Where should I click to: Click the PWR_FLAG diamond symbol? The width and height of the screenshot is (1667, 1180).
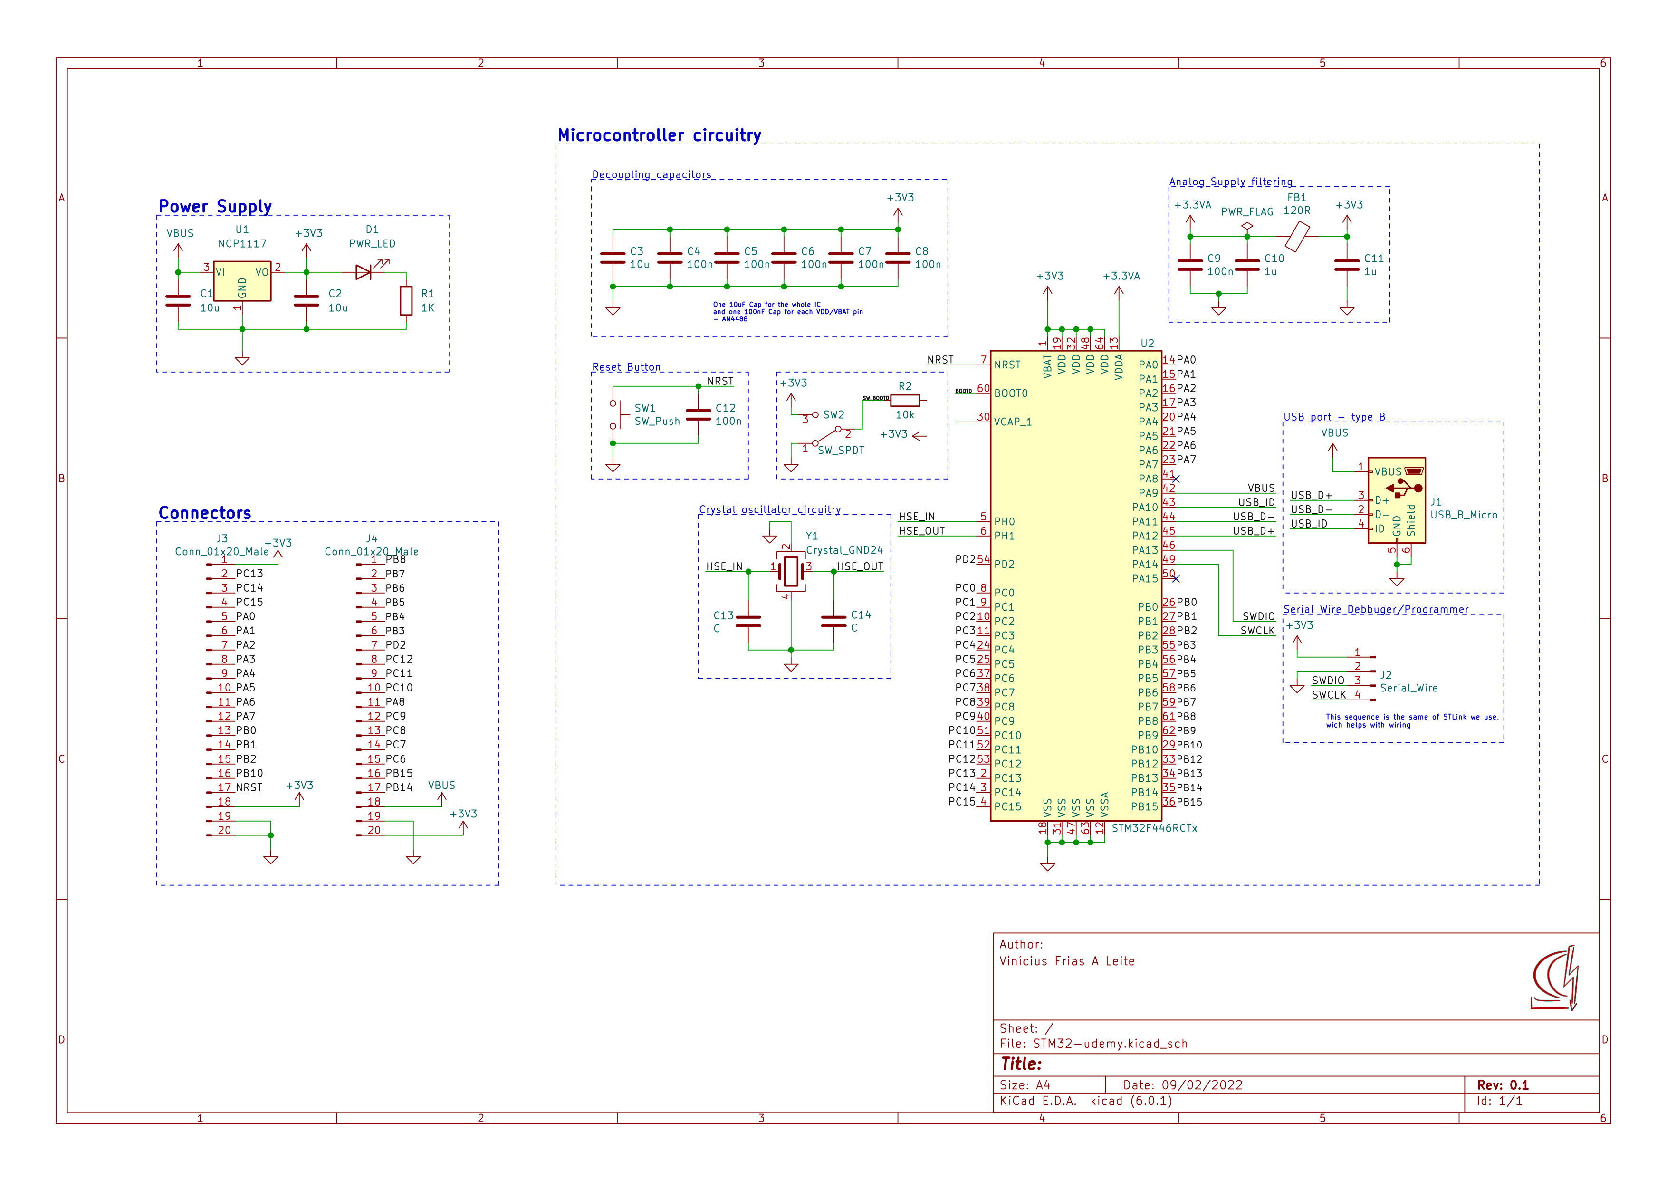pyautogui.click(x=1247, y=226)
